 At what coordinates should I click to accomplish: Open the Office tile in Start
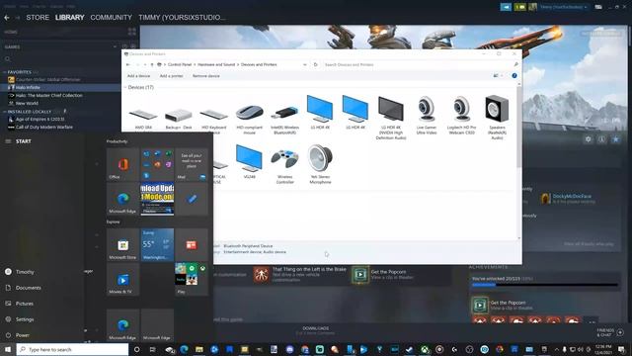(x=122, y=164)
